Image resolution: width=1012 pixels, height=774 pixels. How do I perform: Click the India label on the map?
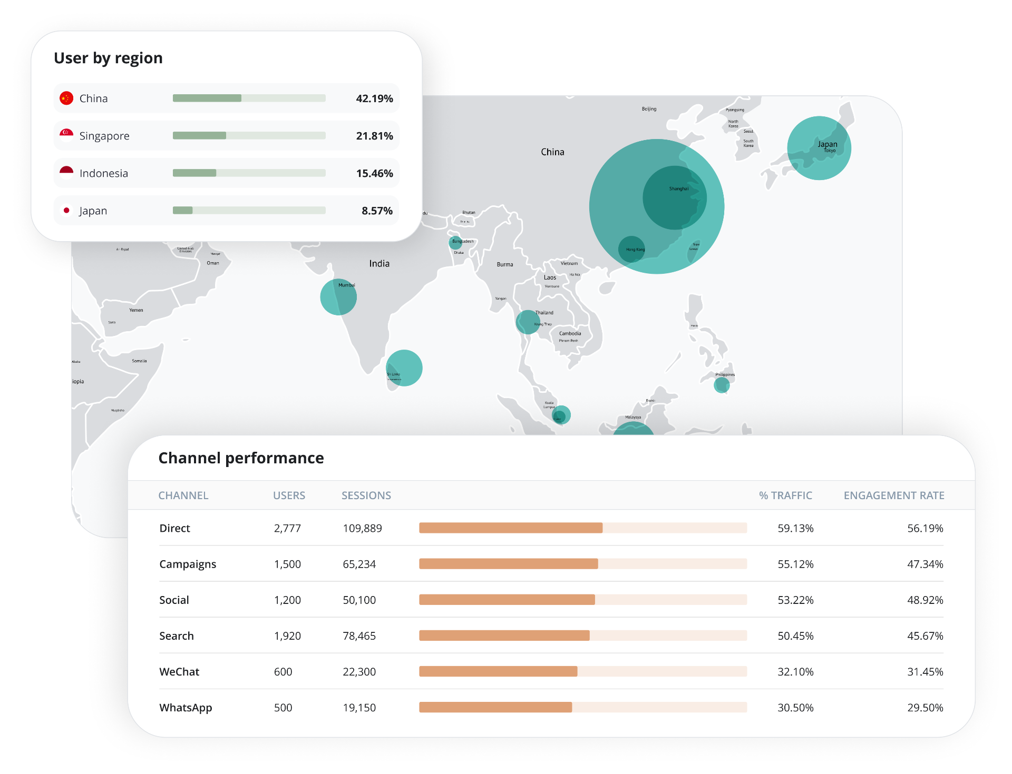click(x=379, y=263)
